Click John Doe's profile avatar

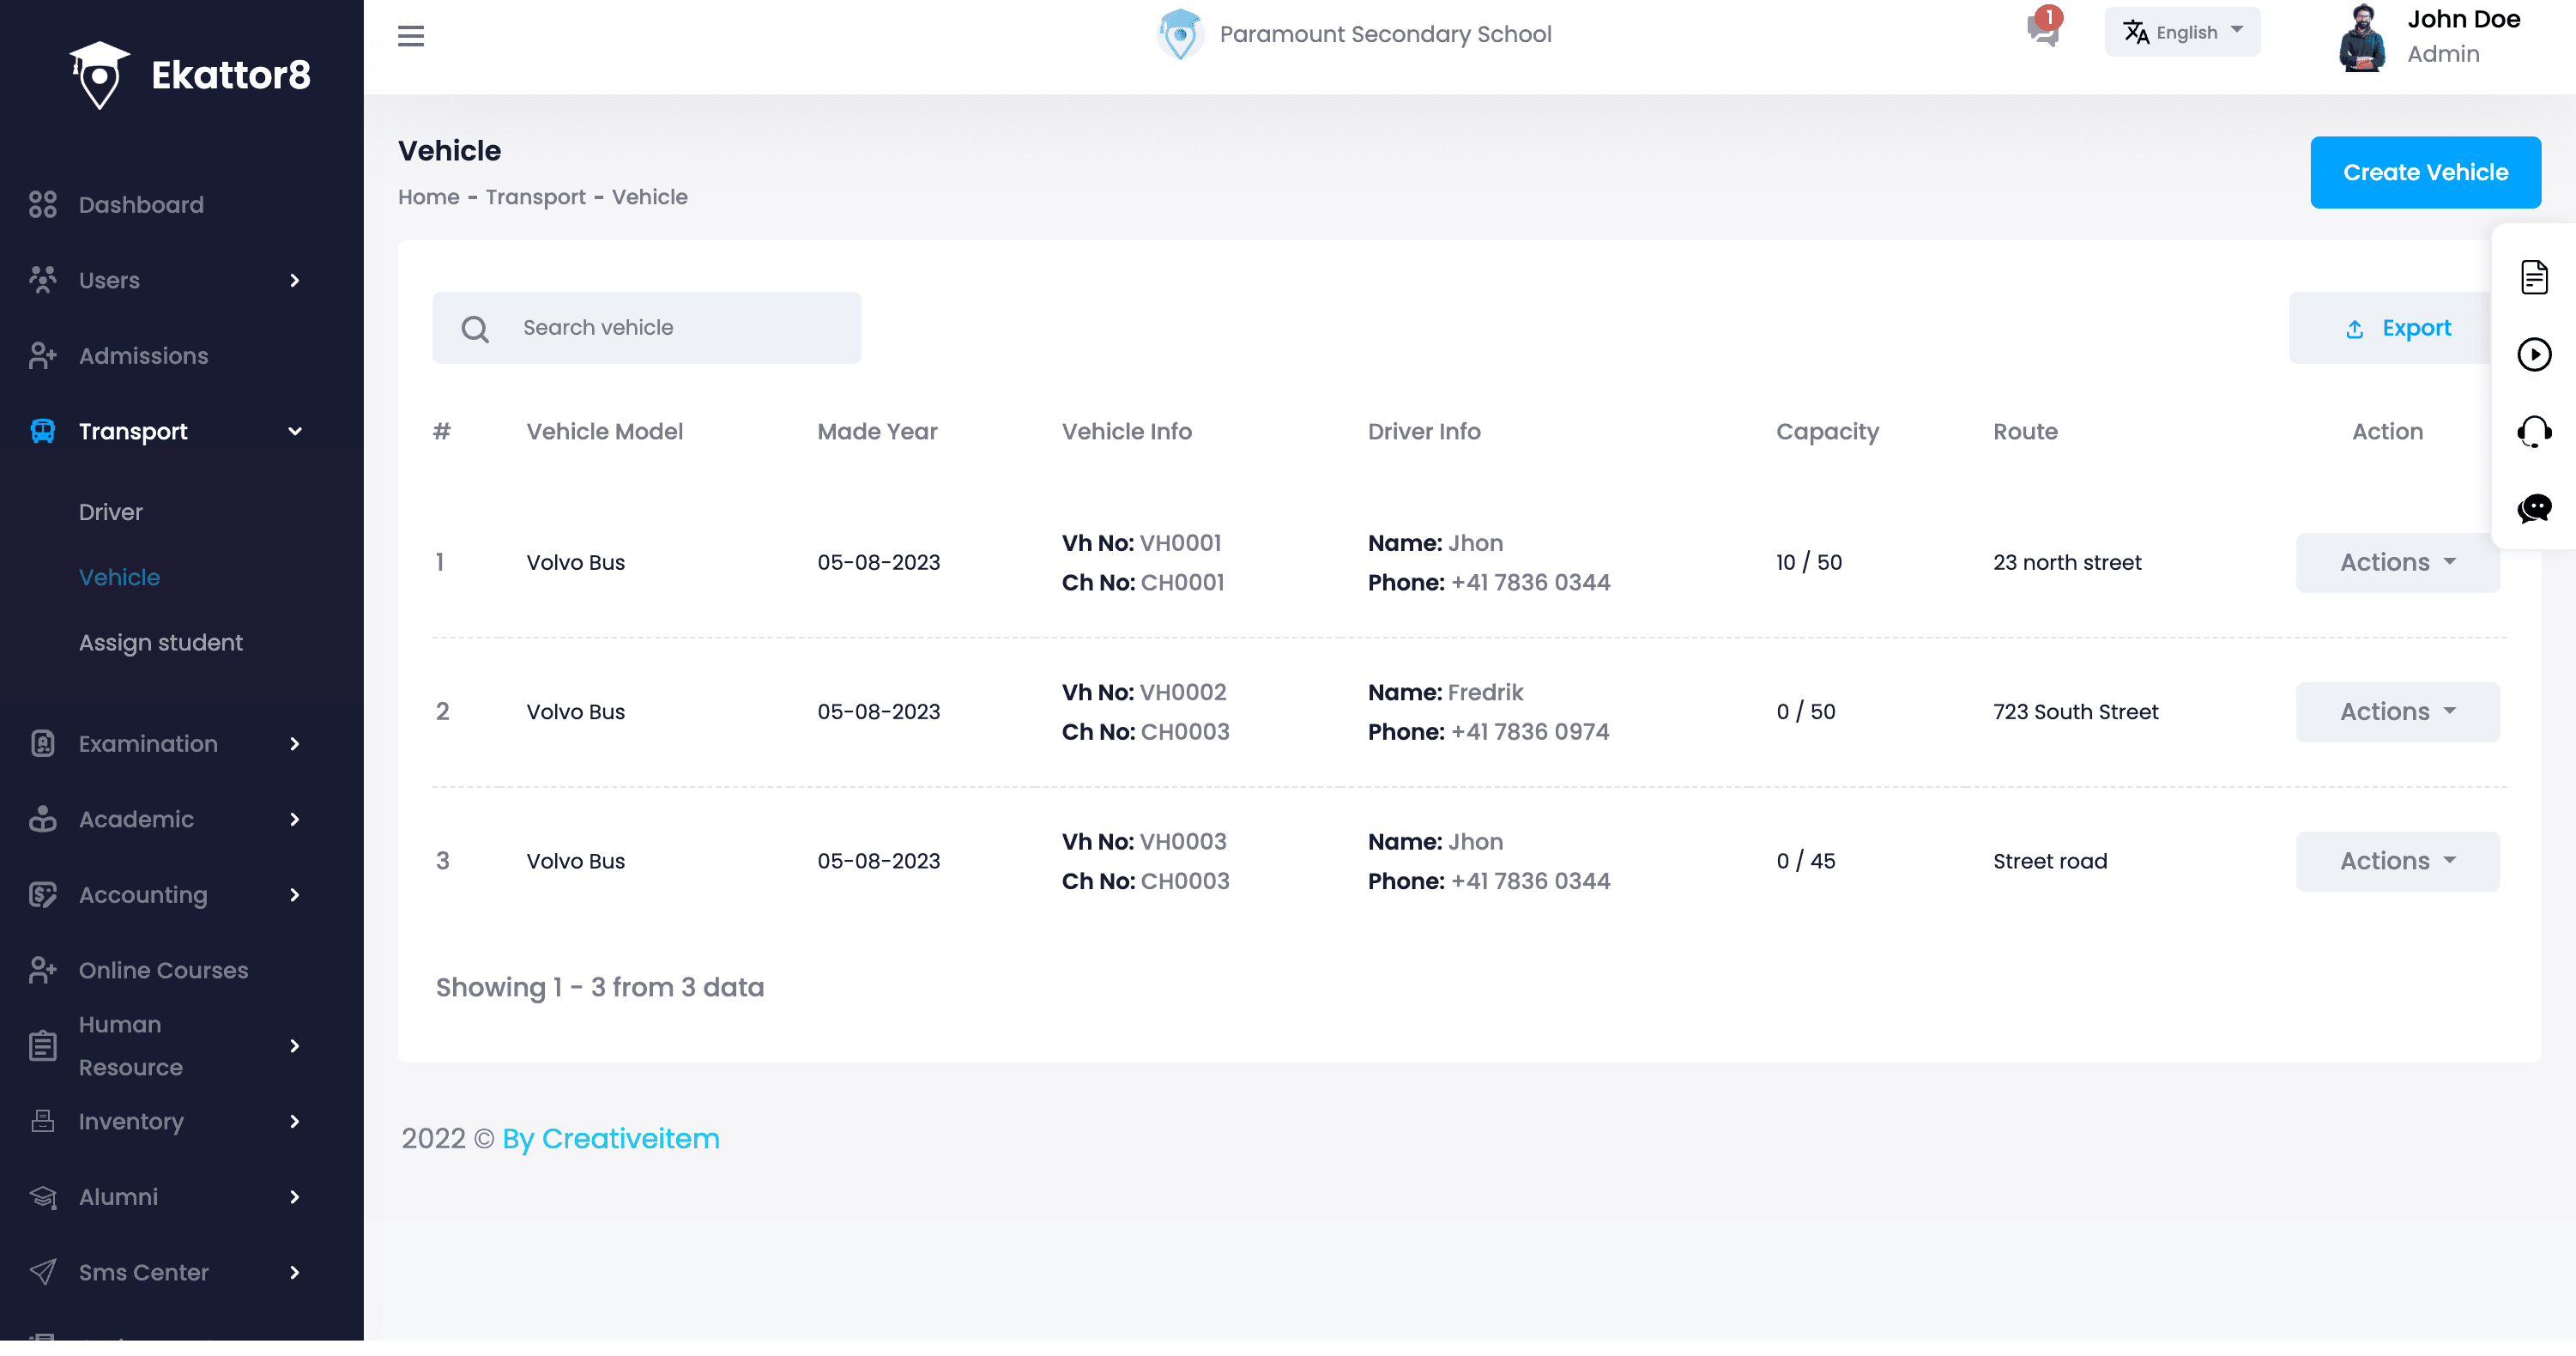(x=2362, y=38)
